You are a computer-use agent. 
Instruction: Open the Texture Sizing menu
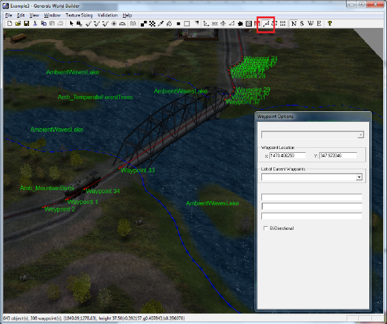click(x=79, y=15)
